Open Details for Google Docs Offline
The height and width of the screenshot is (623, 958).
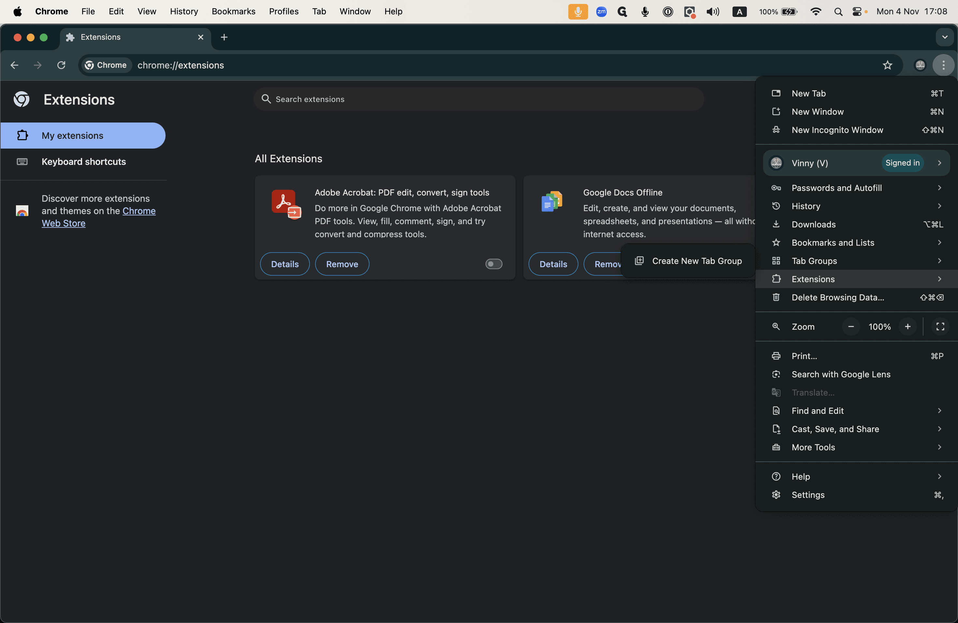click(554, 264)
